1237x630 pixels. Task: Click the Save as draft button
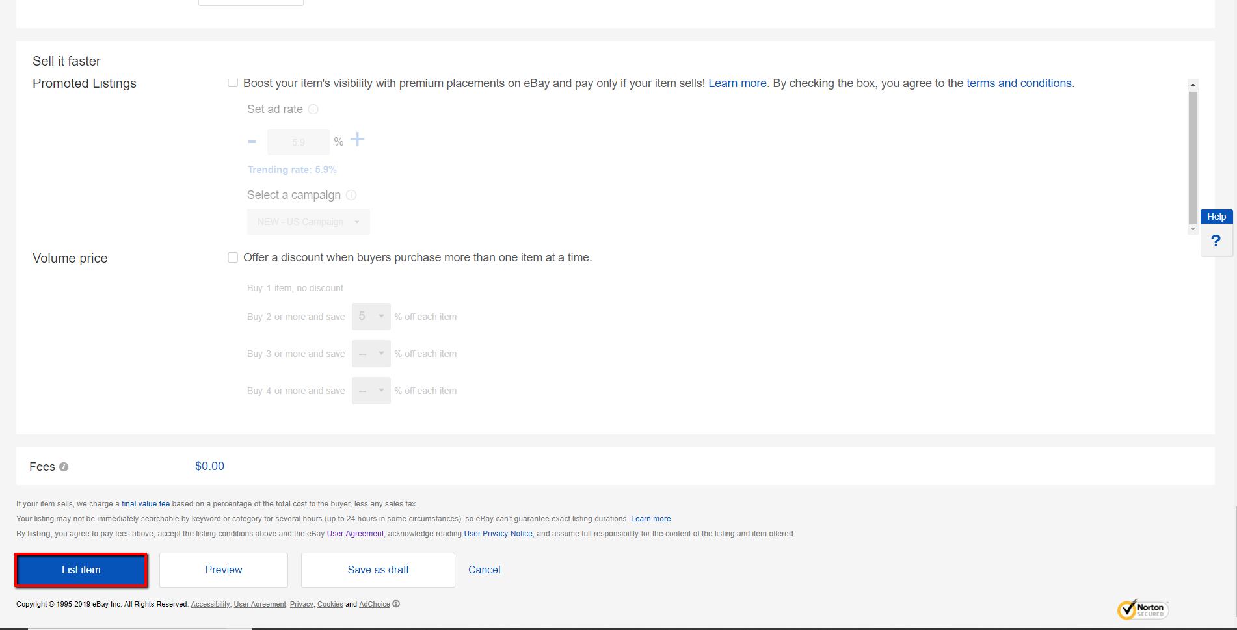coord(378,570)
